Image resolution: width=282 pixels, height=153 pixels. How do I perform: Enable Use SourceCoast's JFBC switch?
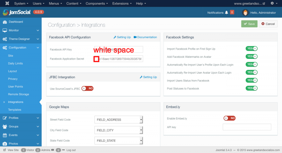(87, 88)
